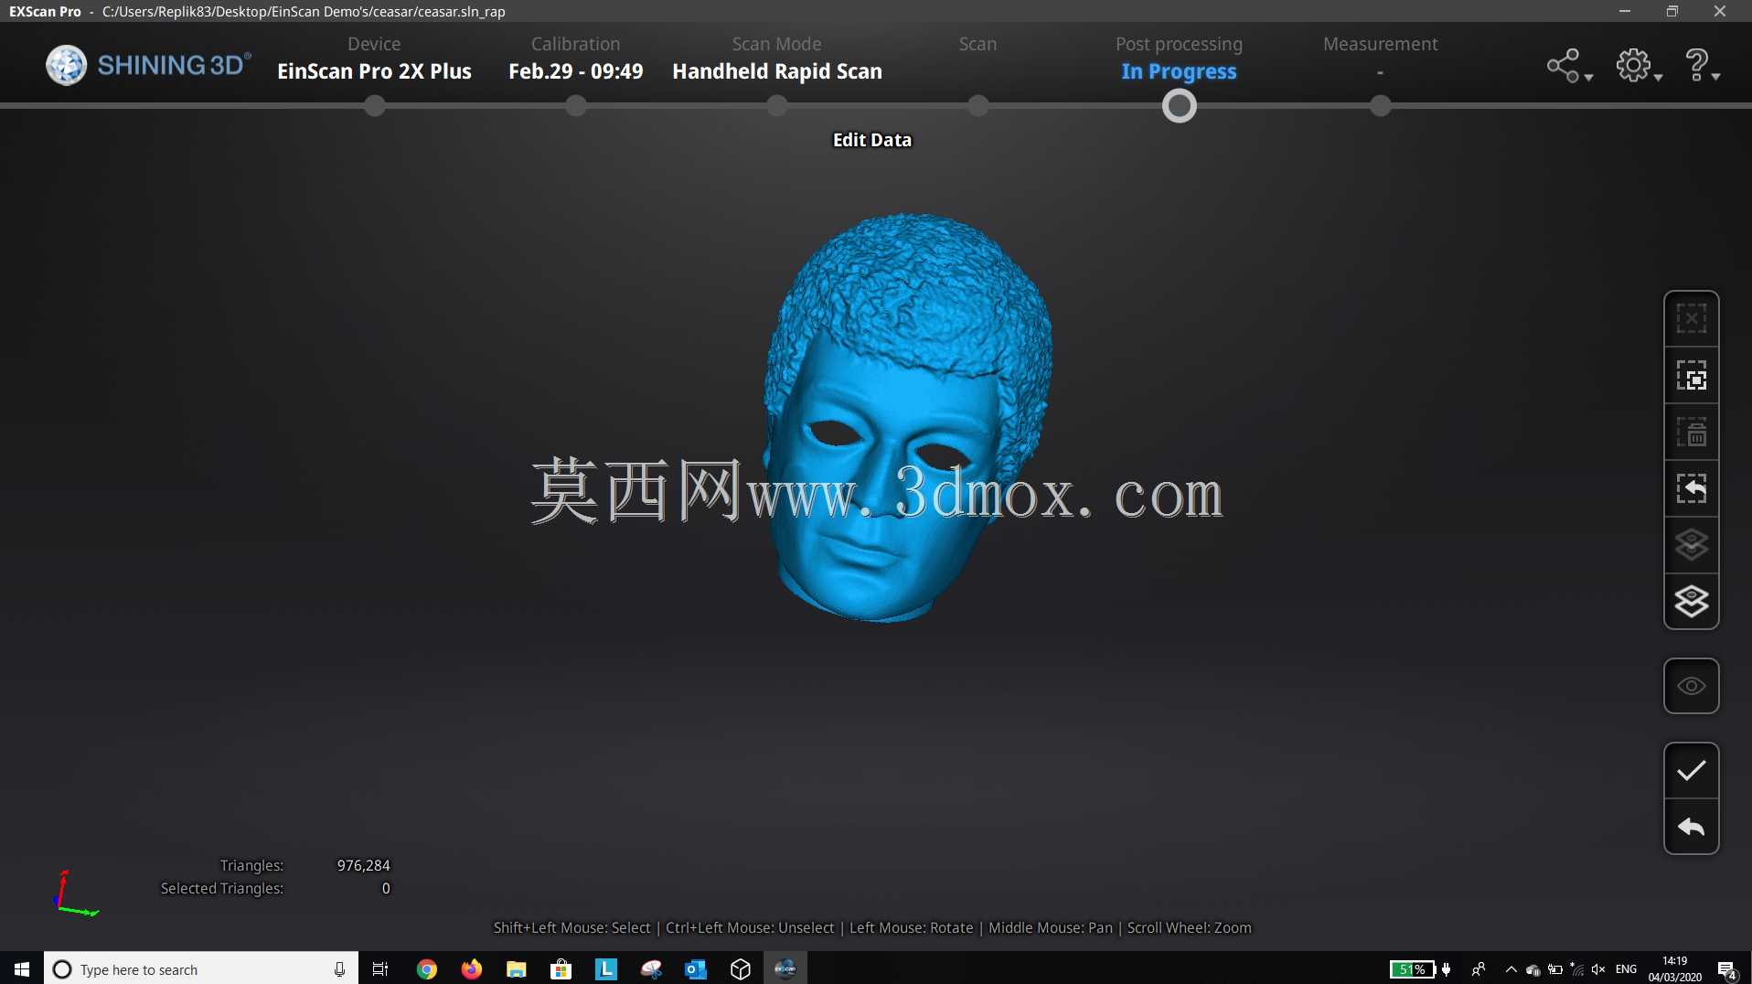
Task: Apply edits with the checkmark button
Action: [1691, 771]
